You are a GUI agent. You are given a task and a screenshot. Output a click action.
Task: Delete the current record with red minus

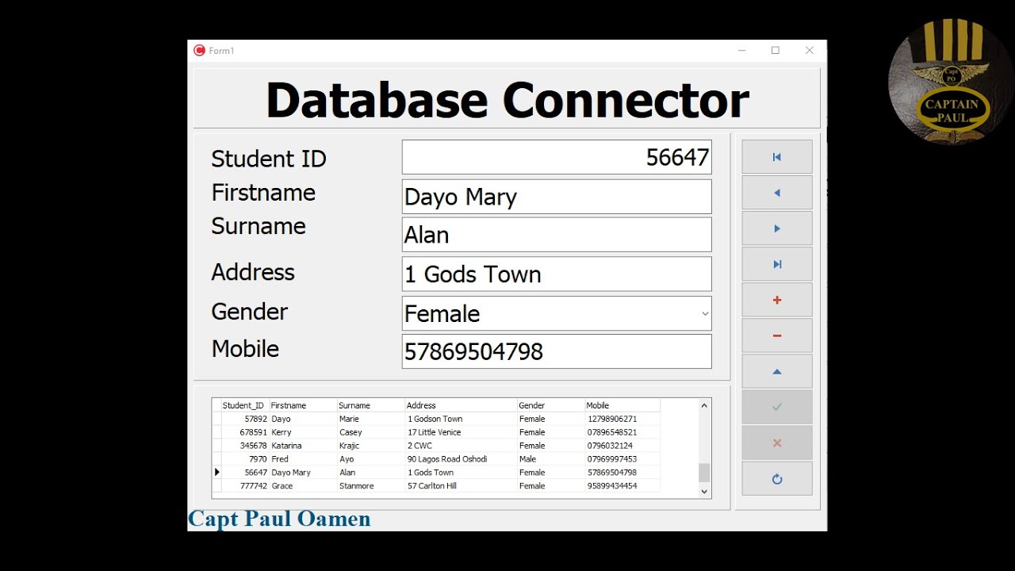pyautogui.click(x=777, y=335)
